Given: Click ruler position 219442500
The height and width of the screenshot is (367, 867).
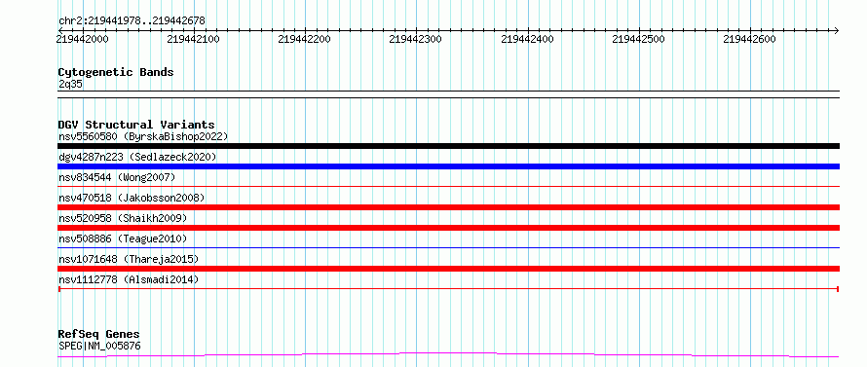Looking at the screenshot, I should pyautogui.click(x=639, y=39).
